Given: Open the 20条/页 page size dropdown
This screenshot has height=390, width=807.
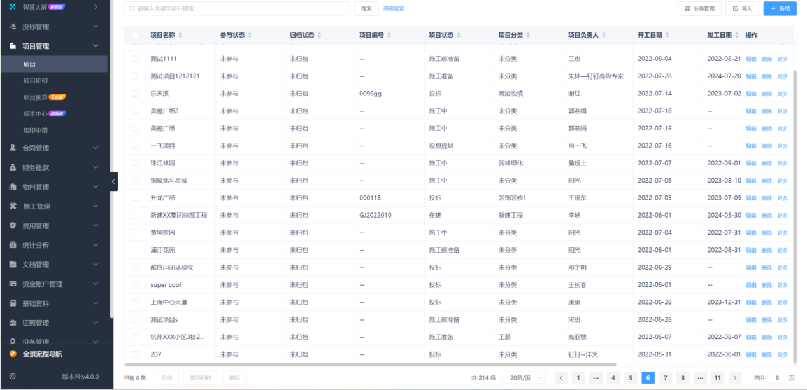Looking at the screenshot, I should pos(524,377).
